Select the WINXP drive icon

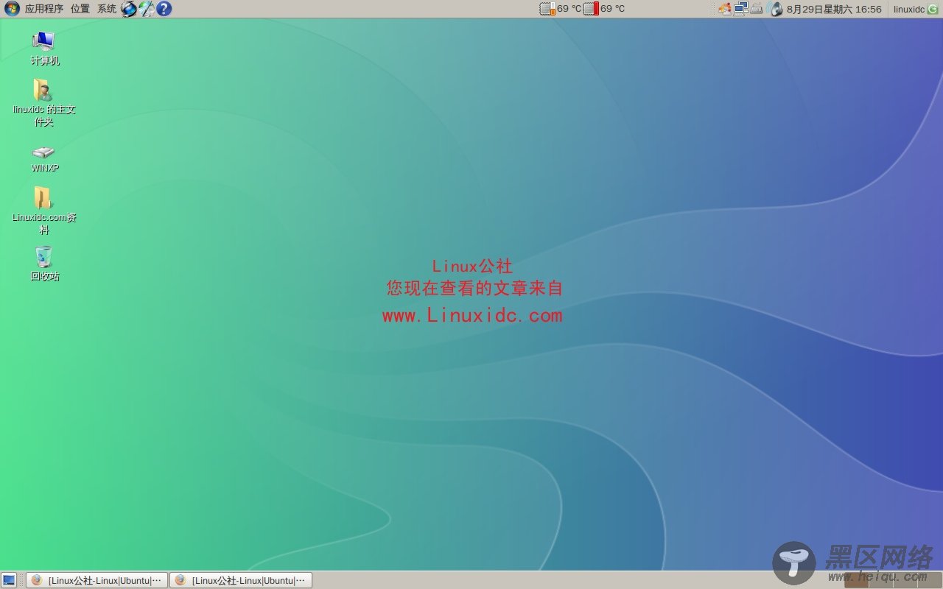point(44,158)
